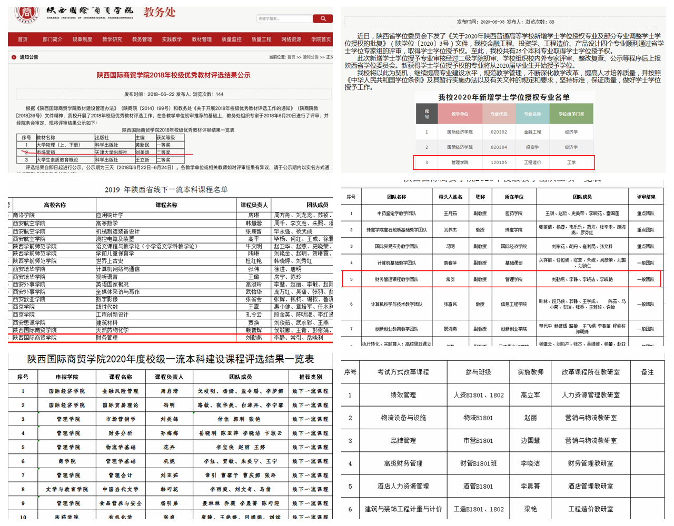Click 质量监控 in the navigation bar
The image size is (674, 526).
231,39
